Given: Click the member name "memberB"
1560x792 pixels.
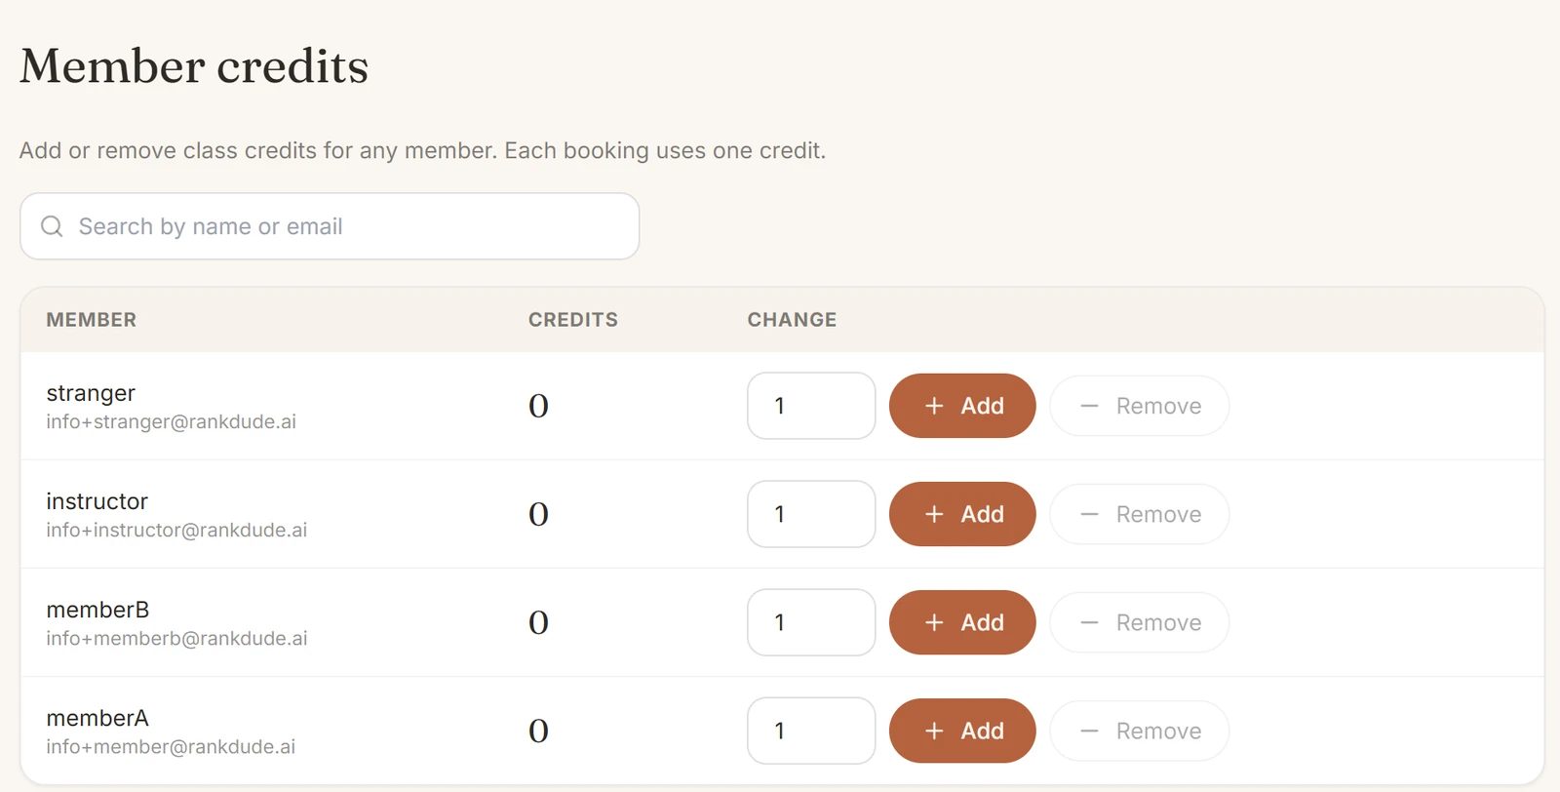Looking at the screenshot, I should pos(97,610).
